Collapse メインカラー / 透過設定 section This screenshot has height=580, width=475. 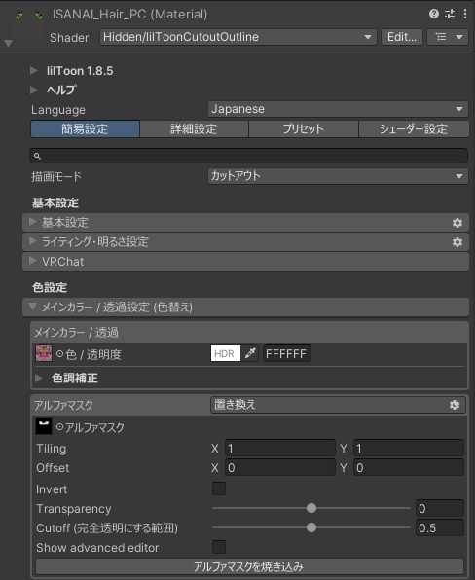[x=245, y=307]
